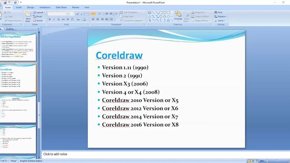Click the Strikethrough icon

click(63, 19)
